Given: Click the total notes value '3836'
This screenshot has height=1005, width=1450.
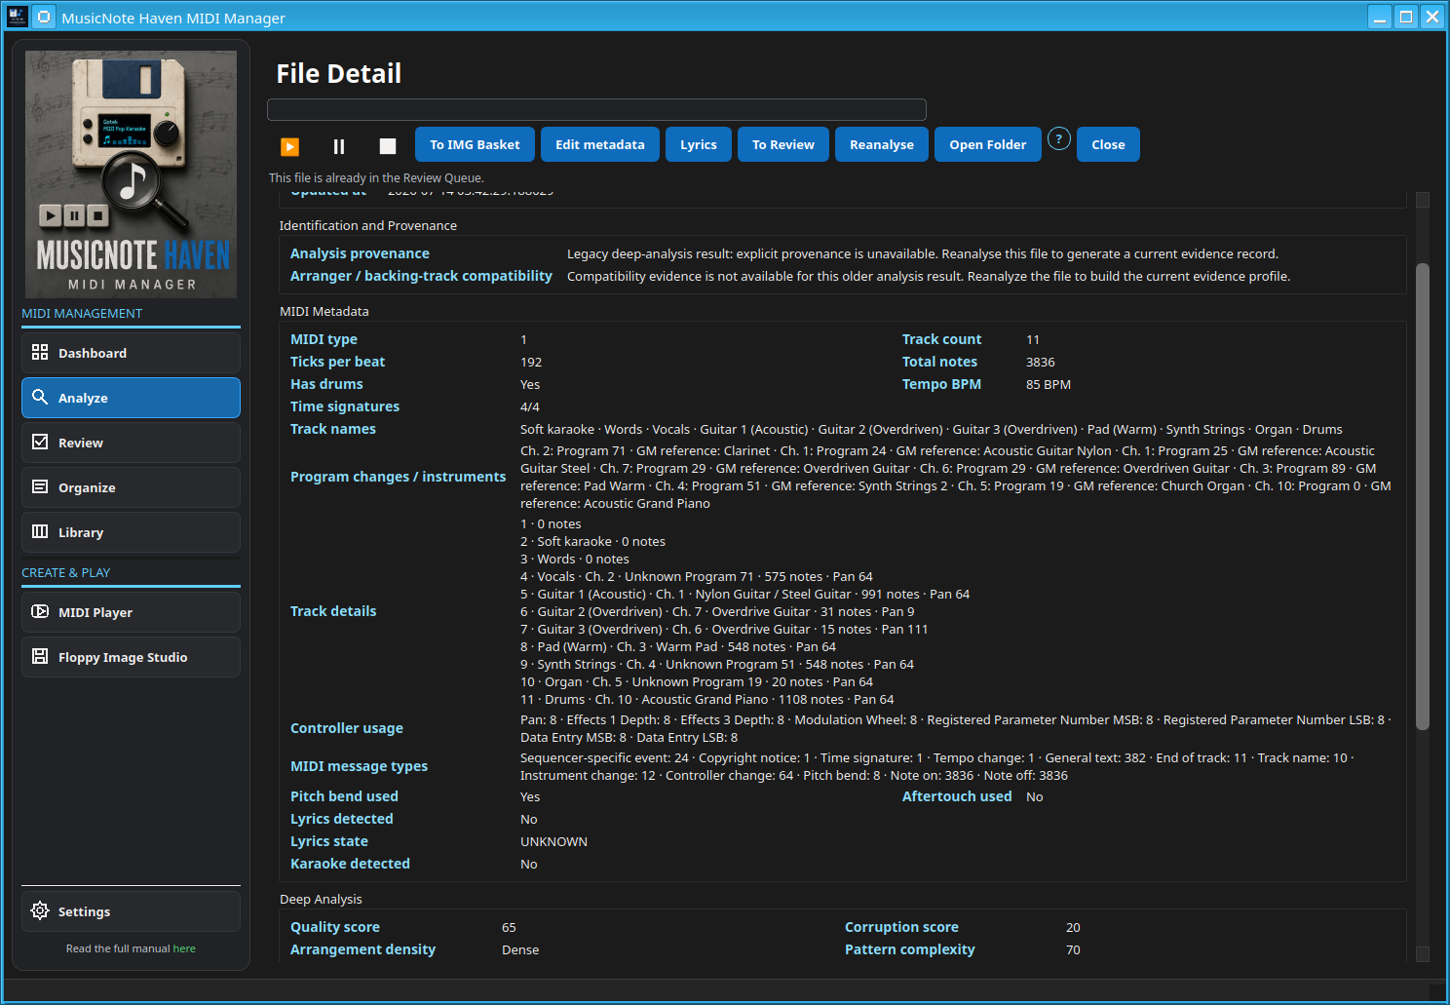Looking at the screenshot, I should pyautogui.click(x=1041, y=362).
